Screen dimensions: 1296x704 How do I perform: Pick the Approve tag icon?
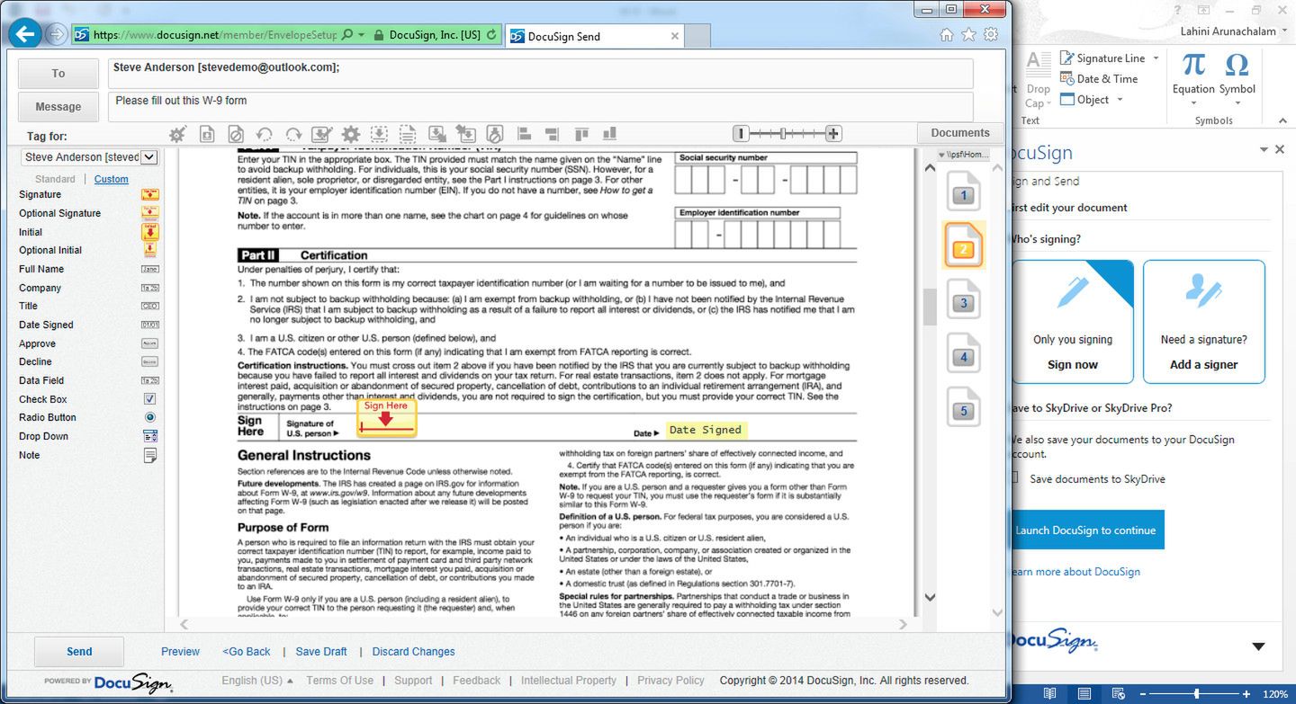150,343
